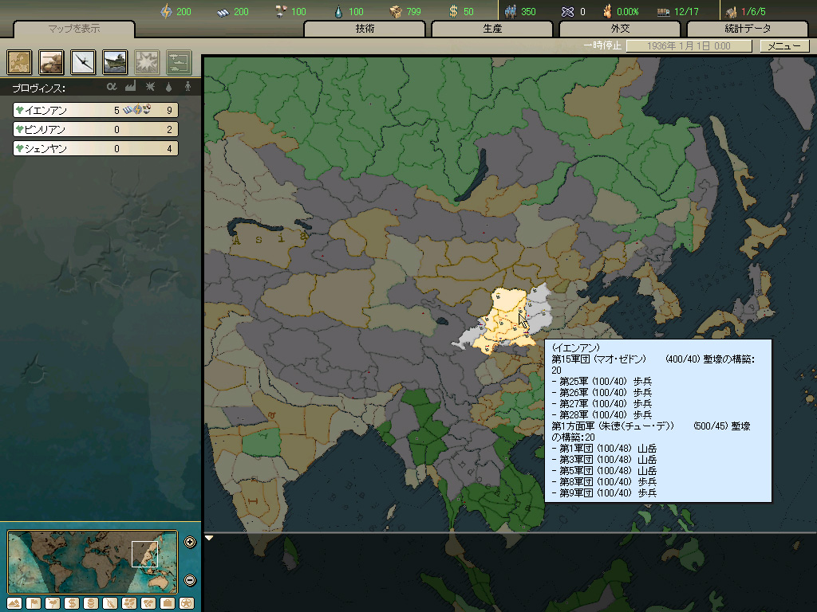Toggle the 一時停止 pause label
This screenshot has height=612, width=817.
pos(602,45)
